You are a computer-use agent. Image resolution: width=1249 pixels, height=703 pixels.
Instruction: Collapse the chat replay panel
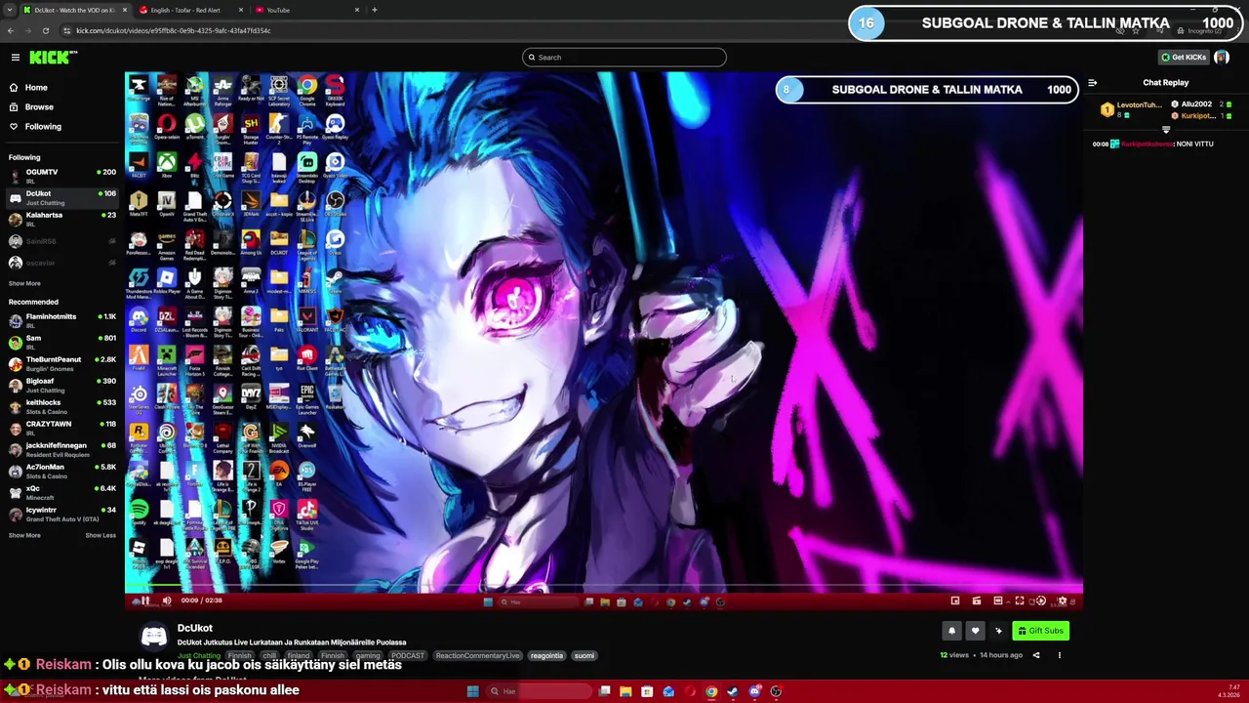[x=1092, y=83]
